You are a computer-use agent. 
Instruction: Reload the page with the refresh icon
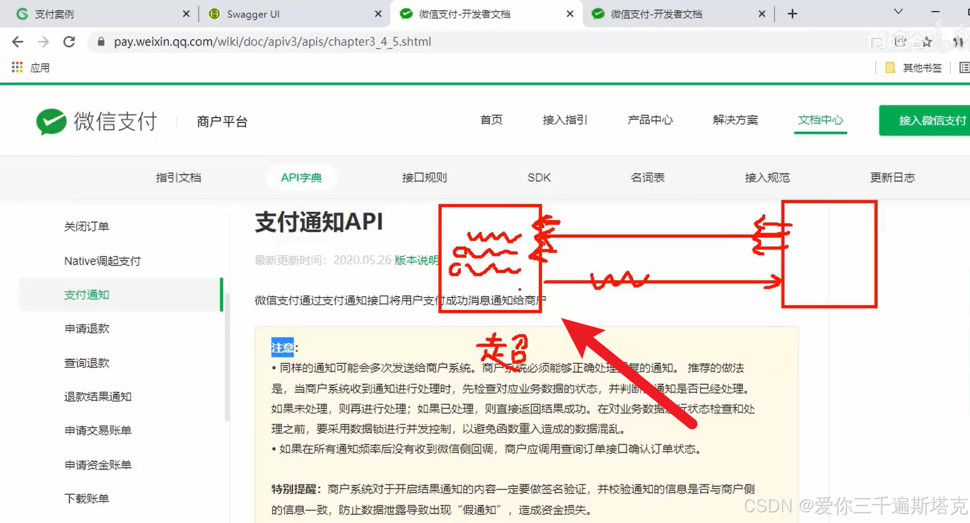[69, 42]
